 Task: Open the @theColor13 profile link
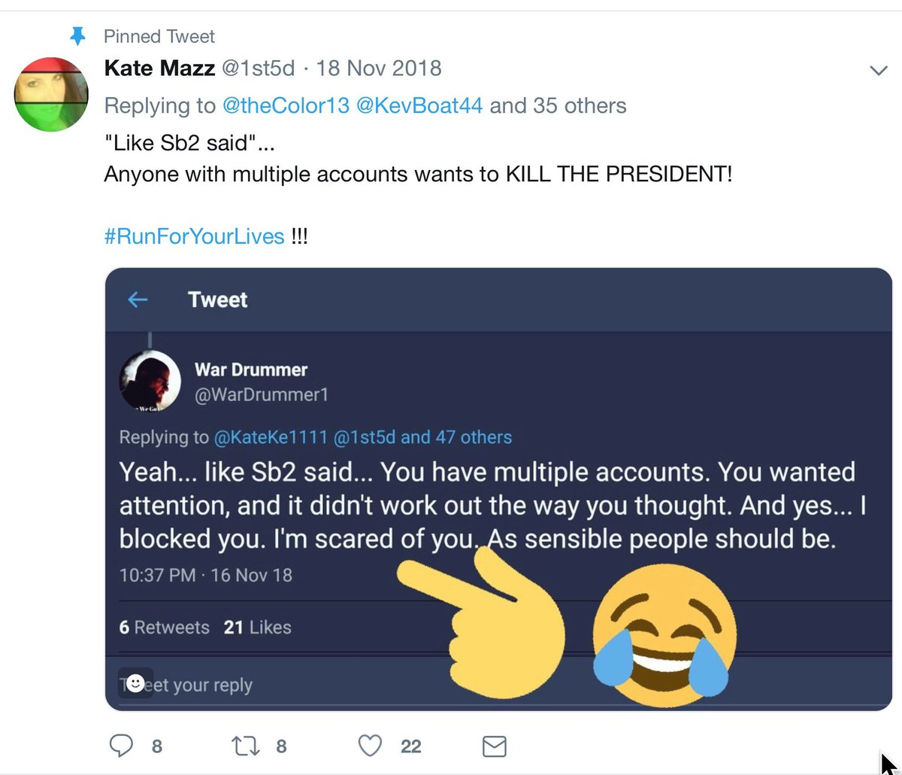(286, 105)
